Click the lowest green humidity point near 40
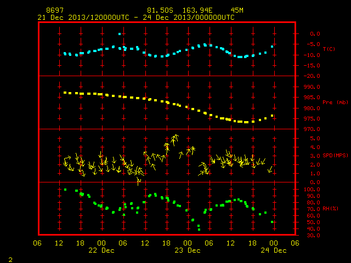This screenshot has height=263, width=351. tap(199, 230)
